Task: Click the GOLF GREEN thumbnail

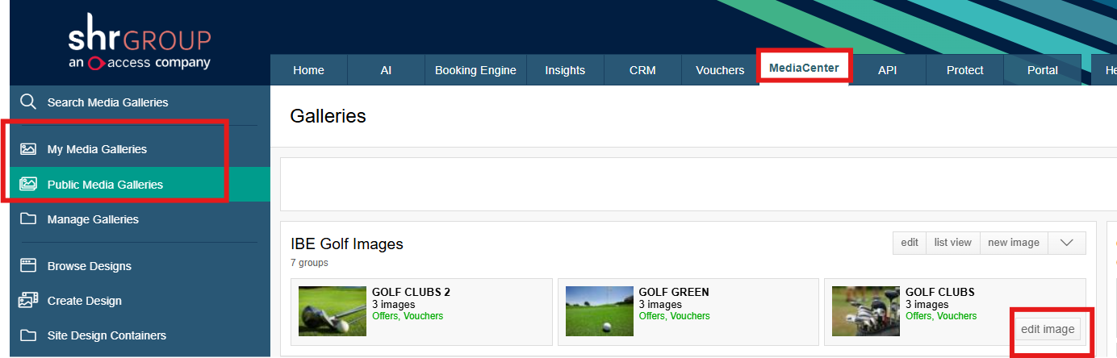Action: [x=600, y=310]
